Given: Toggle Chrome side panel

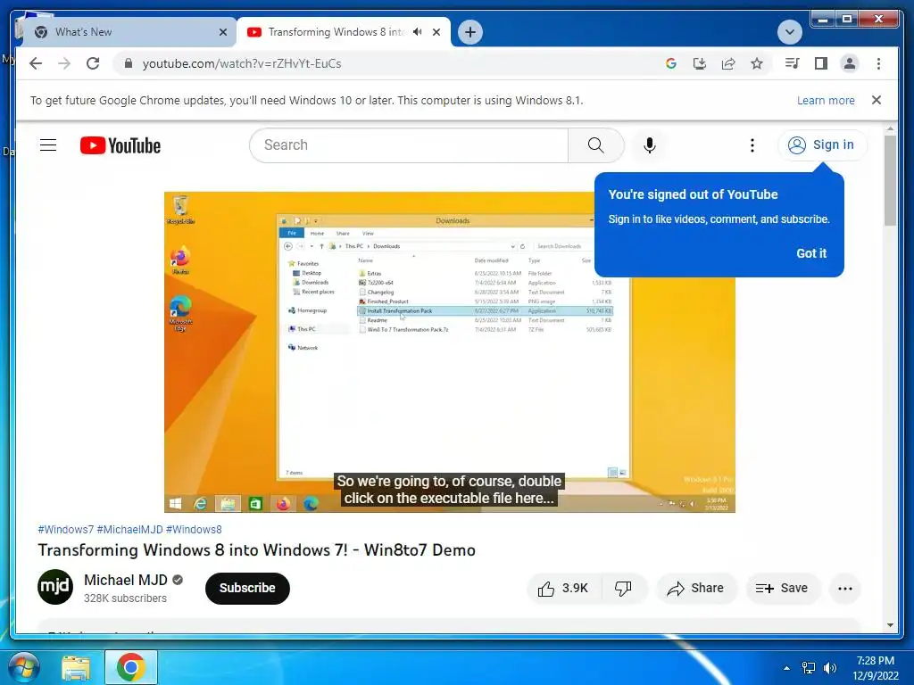Looking at the screenshot, I should pyautogui.click(x=821, y=63).
